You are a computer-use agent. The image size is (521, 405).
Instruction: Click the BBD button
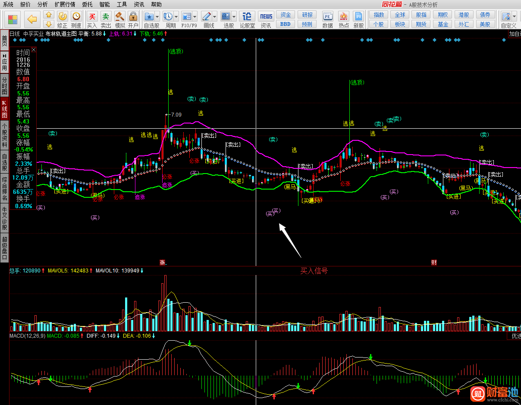tap(286, 24)
